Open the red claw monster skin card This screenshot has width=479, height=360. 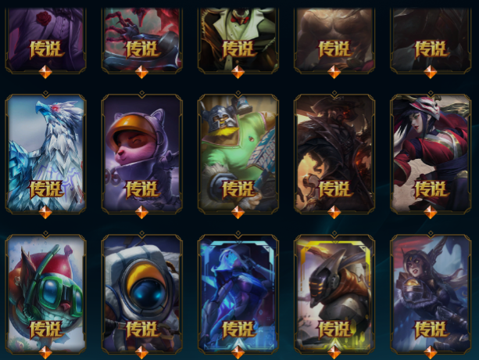(x=141, y=40)
